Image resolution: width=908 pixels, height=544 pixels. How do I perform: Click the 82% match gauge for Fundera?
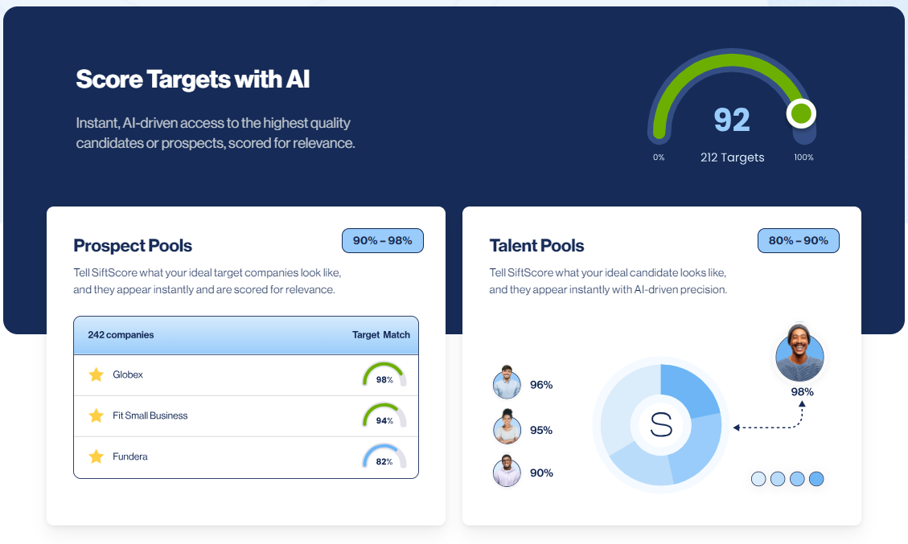384,456
